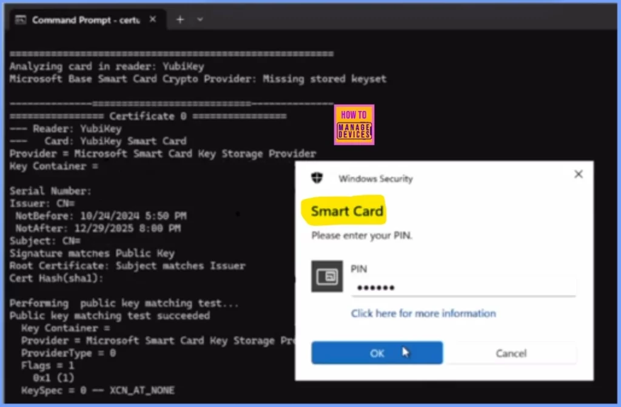
Task: Click the 'KeySpec = 0 -- XCN_AT_NONE' line
Action: click(x=98, y=390)
